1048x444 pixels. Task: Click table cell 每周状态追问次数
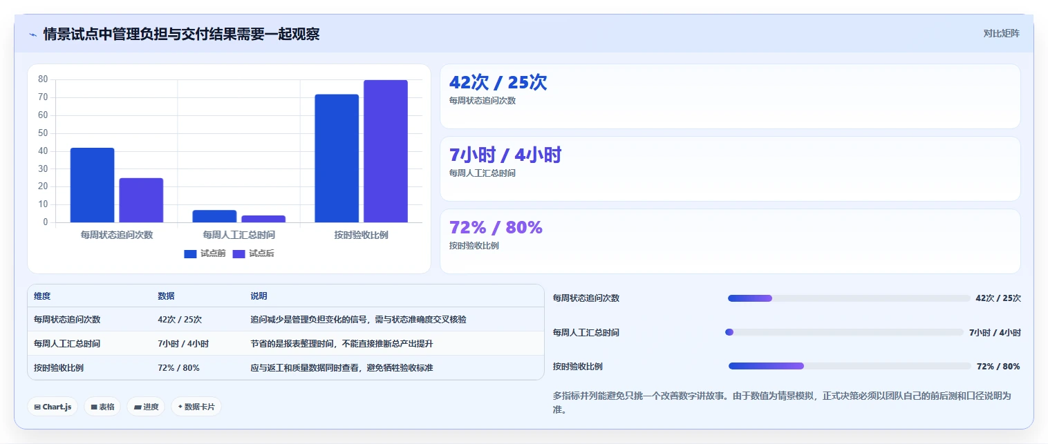[67, 320]
